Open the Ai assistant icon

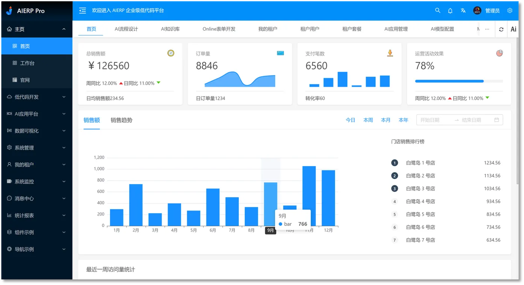point(514,29)
